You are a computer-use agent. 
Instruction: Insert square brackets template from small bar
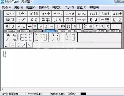click(68, 26)
